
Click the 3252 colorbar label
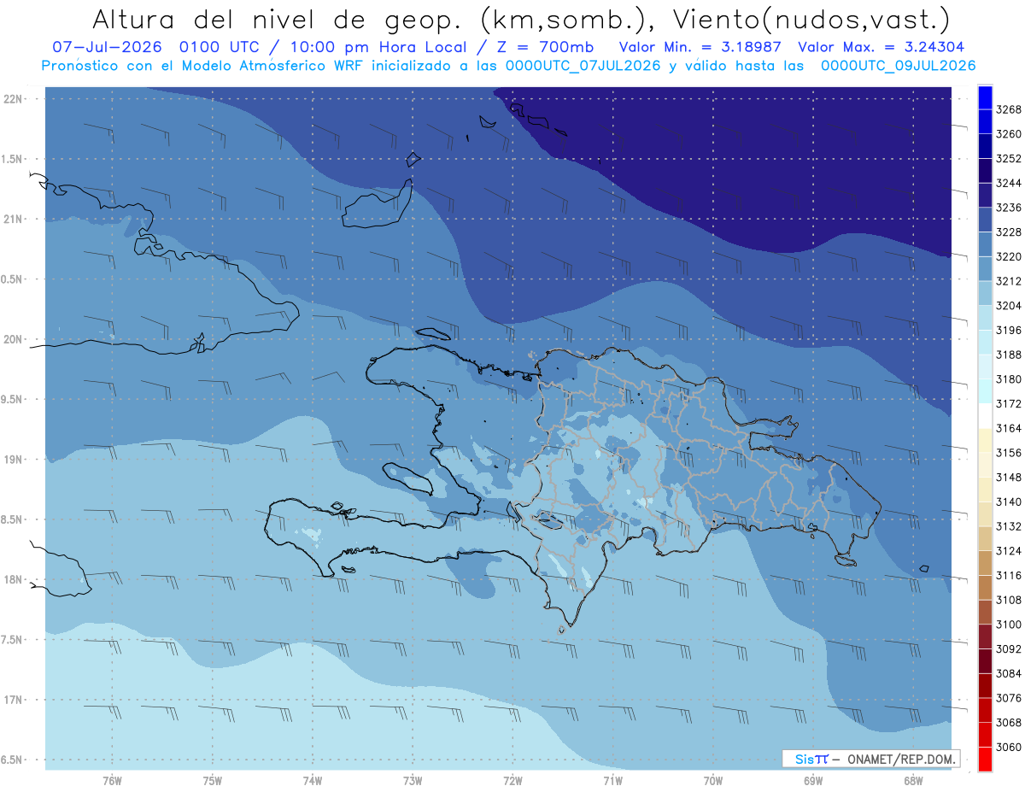click(1009, 158)
